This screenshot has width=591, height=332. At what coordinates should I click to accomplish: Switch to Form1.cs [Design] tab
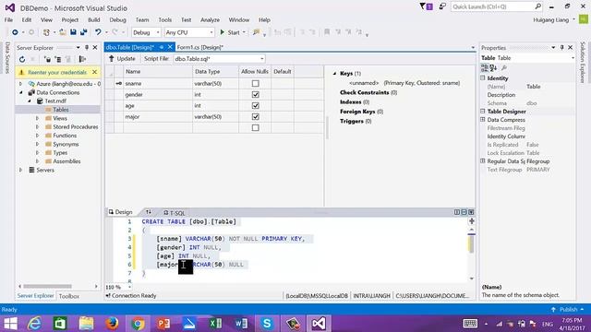coord(199,47)
